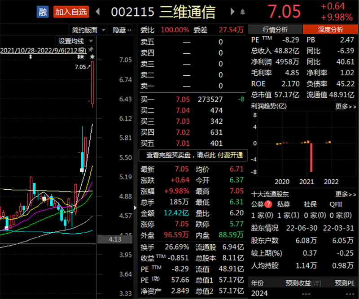Select the 买二 row at 7.04
This screenshot has height=299, width=359.
pyautogui.click(x=193, y=110)
